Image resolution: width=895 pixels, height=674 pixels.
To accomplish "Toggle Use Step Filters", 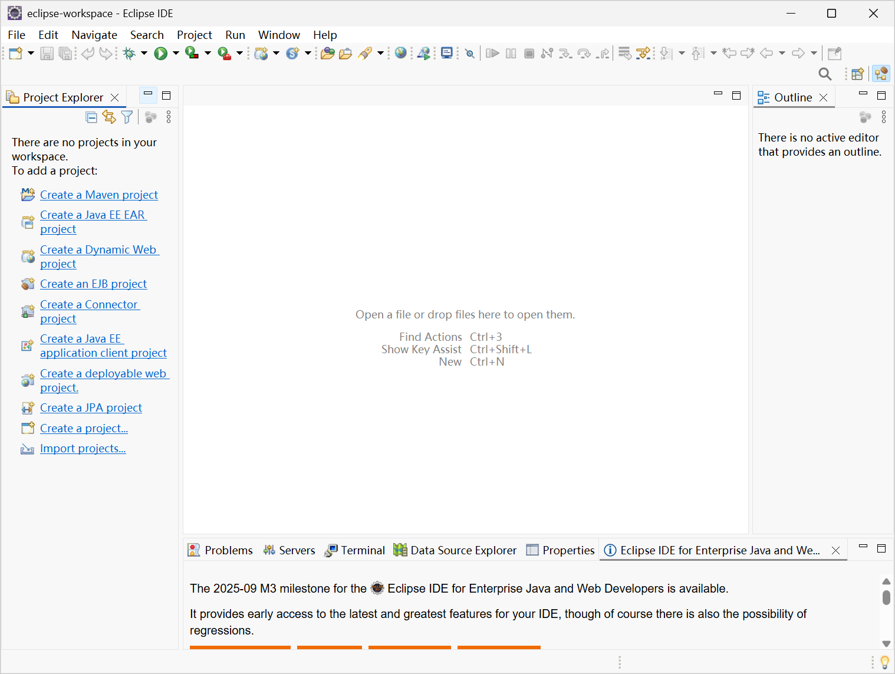I will [x=643, y=54].
